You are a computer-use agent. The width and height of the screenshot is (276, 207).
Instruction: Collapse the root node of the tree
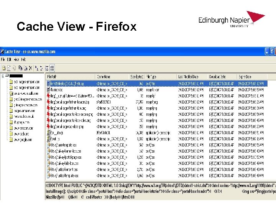pyautogui.click(x=3, y=76)
